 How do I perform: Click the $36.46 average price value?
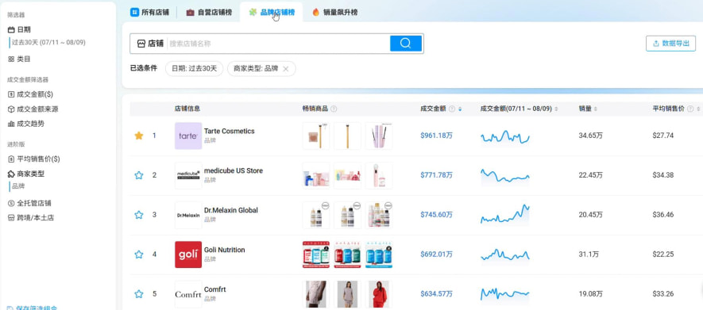tap(662, 215)
